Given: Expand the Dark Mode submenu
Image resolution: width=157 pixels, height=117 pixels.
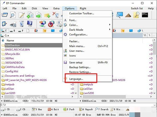Looking at the screenshot, I should 87,30.
